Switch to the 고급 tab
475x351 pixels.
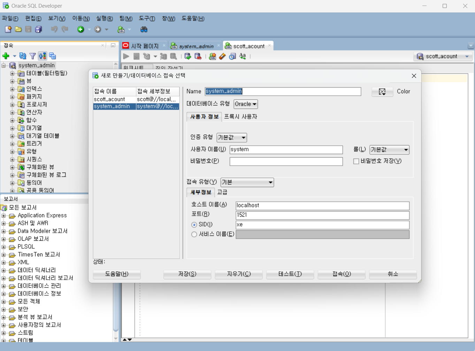(222, 192)
